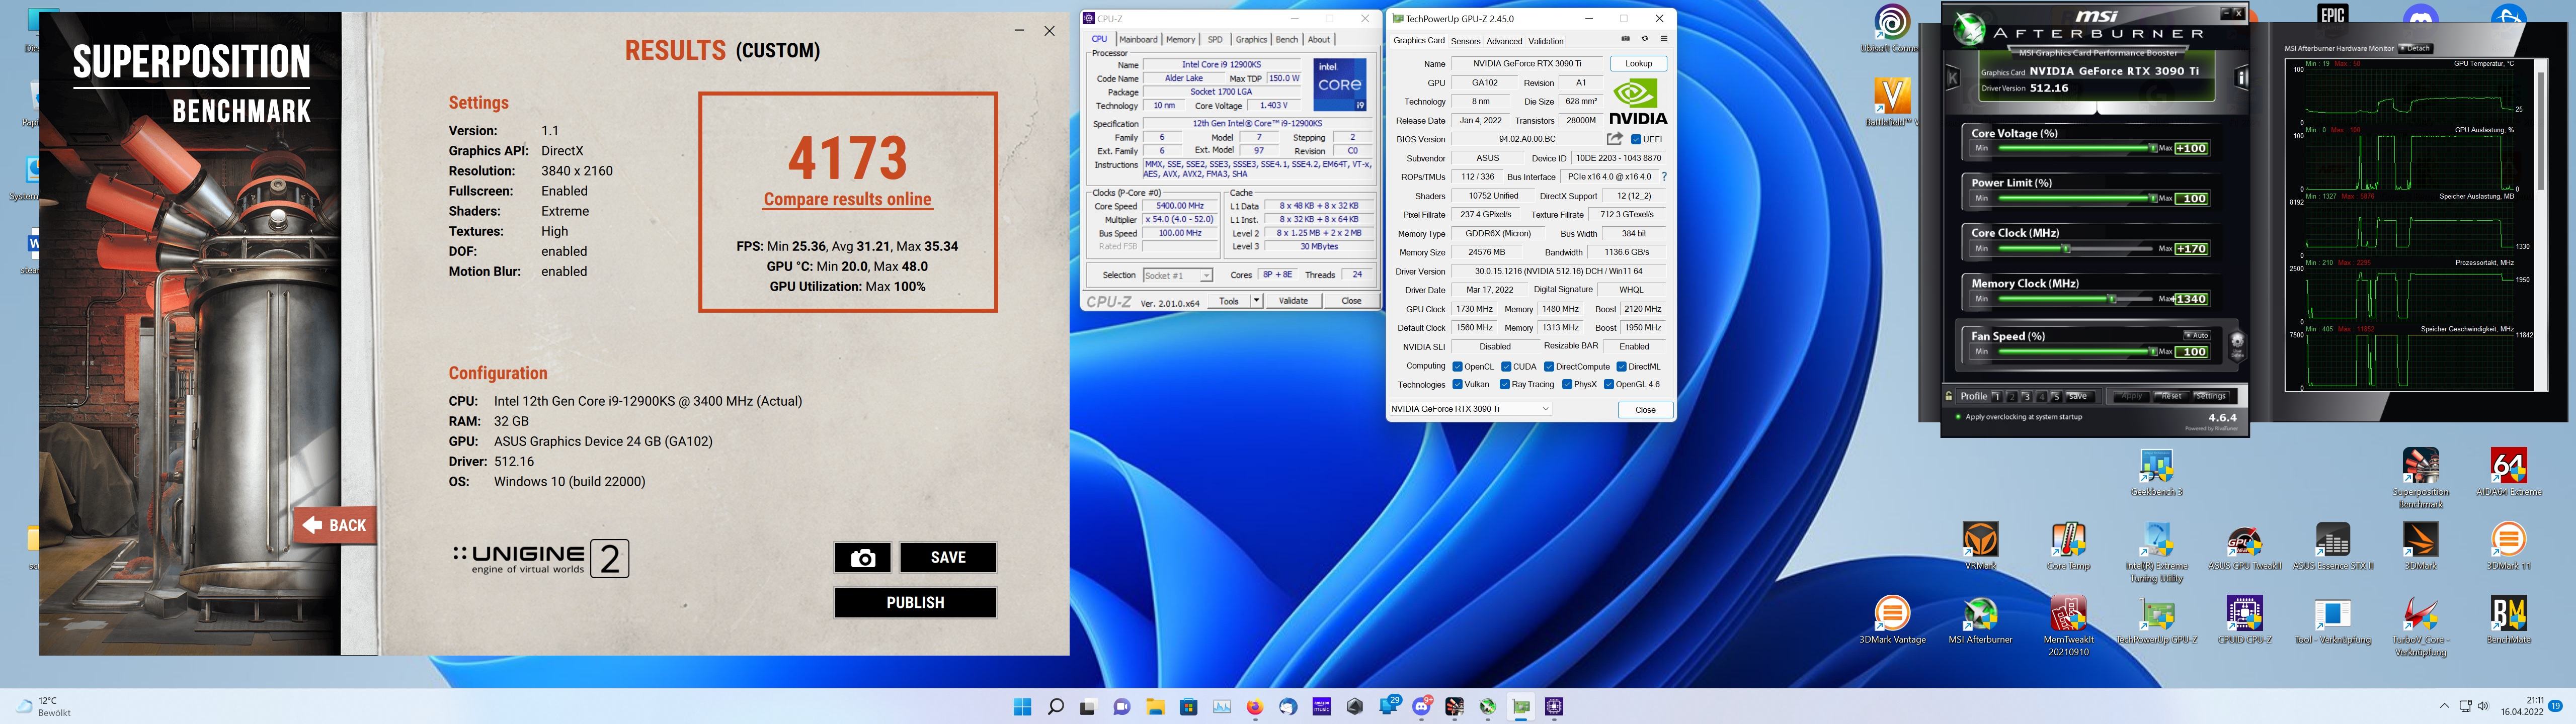2576x724 pixels.
Task: Click Superposition SAVE button
Action: click(x=948, y=558)
